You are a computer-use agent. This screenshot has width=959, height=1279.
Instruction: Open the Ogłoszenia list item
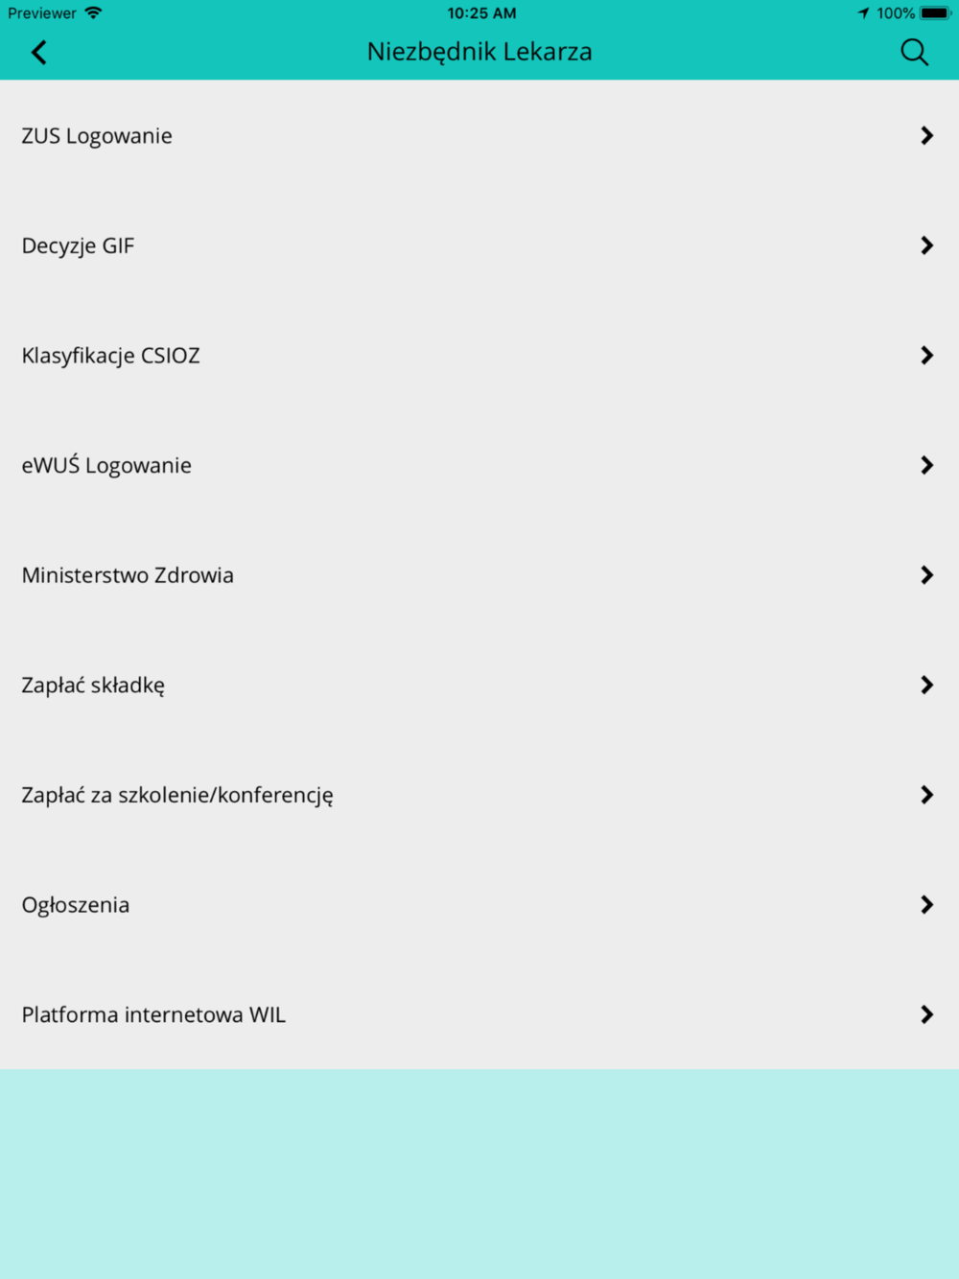(x=479, y=905)
